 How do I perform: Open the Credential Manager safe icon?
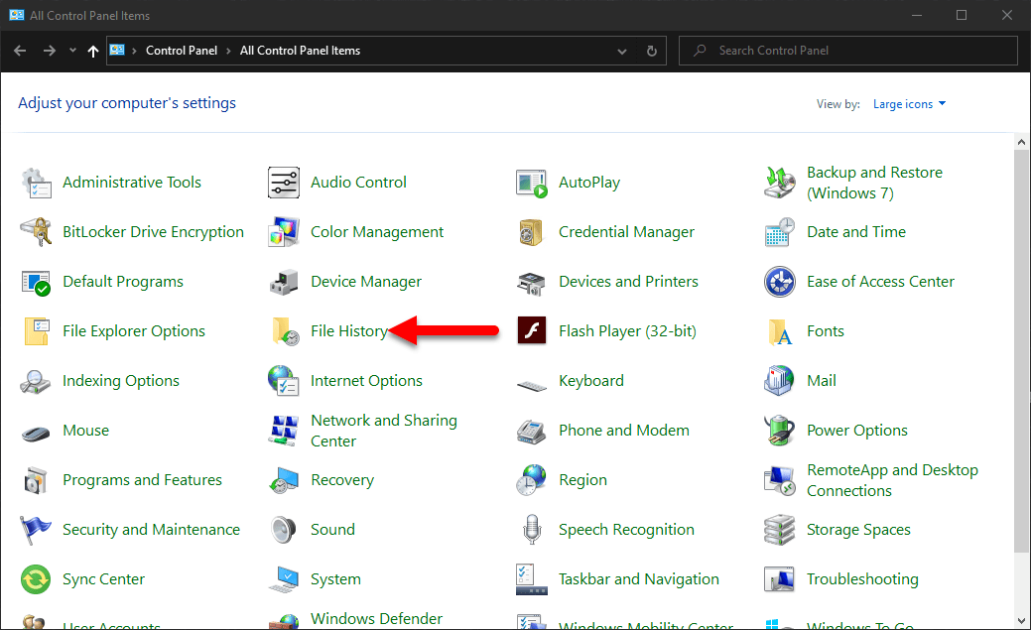click(x=532, y=232)
